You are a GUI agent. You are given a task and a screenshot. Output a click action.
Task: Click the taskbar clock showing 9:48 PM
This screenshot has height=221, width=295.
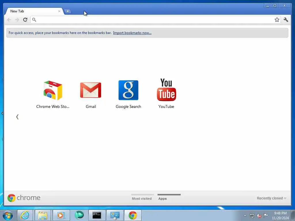[x=280, y=216]
